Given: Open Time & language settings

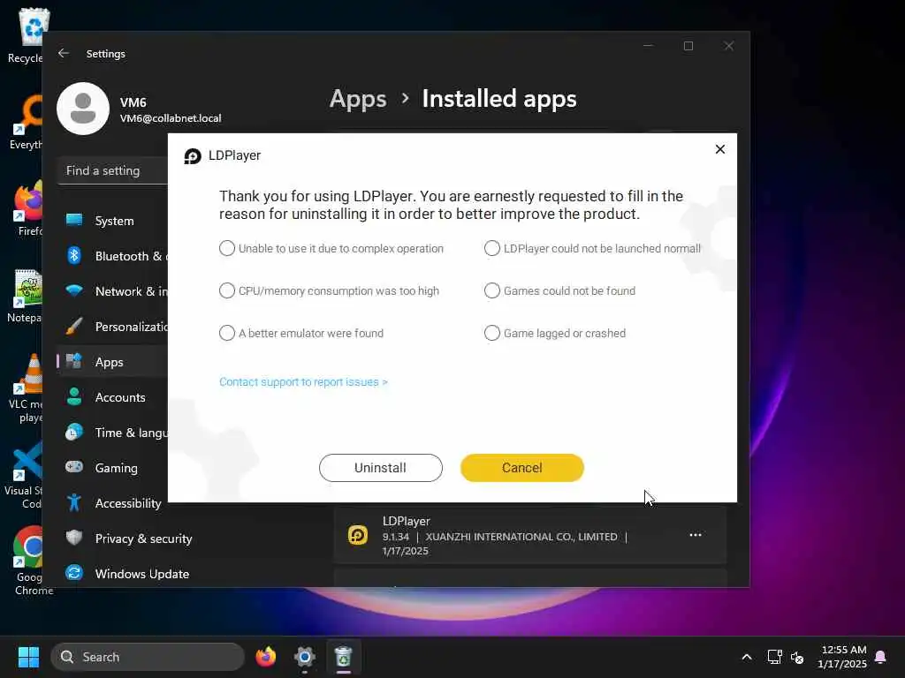Looking at the screenshot, I should (113, 433).
